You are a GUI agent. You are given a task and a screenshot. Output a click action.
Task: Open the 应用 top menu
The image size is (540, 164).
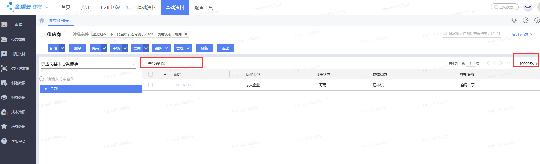click(86, 7)
